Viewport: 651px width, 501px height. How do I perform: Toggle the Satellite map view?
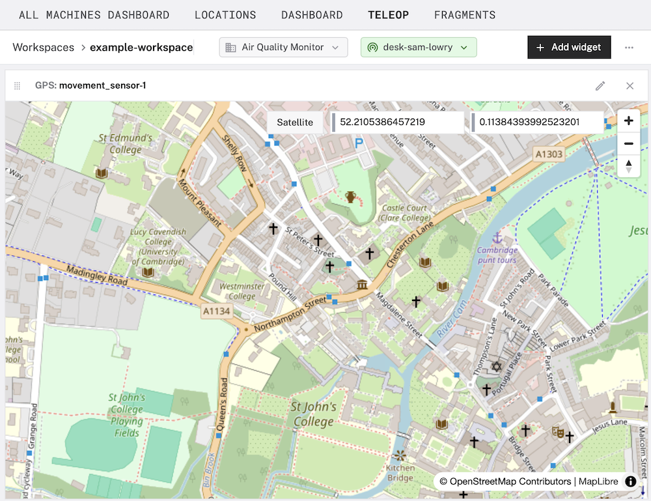(296, 122)
